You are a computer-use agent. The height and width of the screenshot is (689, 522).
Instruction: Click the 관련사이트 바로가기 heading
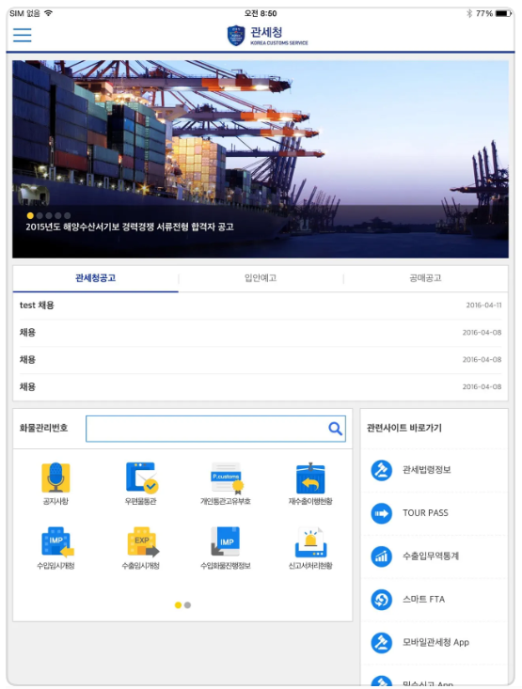click(x=404, y=428)
